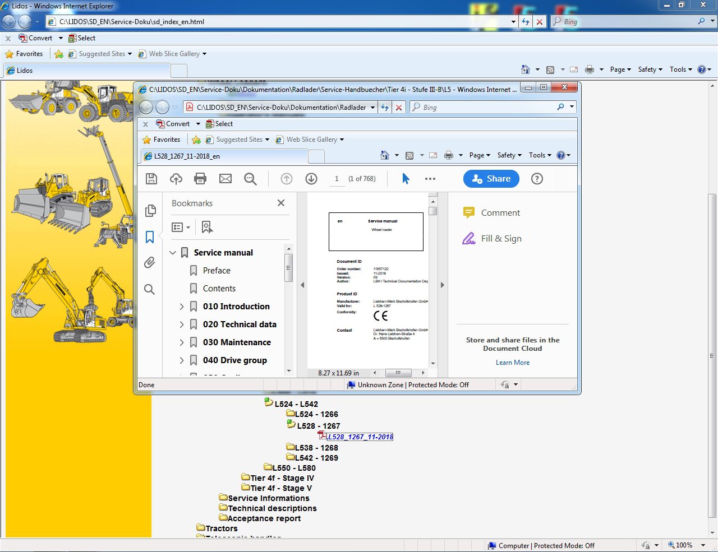Toggle the Bookmarks side panel icon
The image size is (718, 552).
[x=150, y=237]
